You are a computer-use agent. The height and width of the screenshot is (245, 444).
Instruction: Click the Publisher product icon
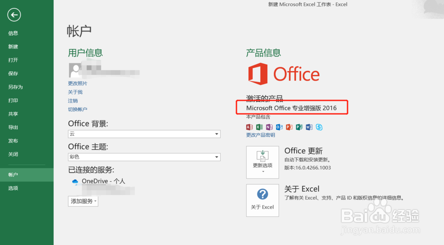pos(299,127)
